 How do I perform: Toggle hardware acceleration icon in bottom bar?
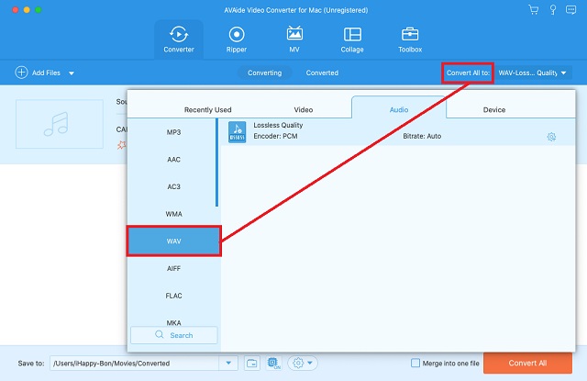273,364
